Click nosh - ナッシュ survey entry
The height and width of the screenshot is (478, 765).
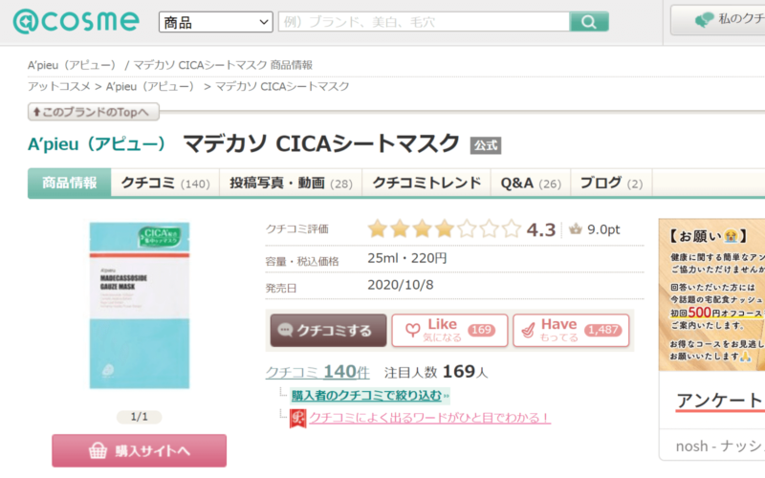(x=720, y=445)
